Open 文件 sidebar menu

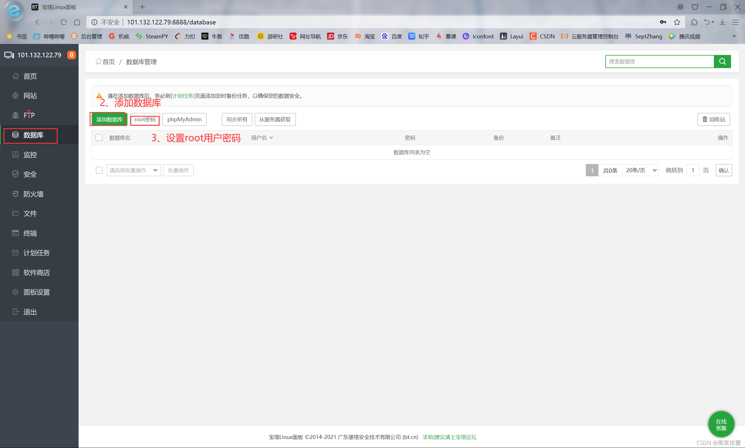click(30, 214)
